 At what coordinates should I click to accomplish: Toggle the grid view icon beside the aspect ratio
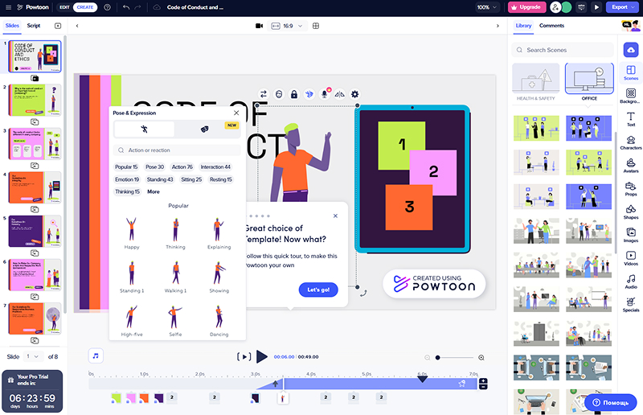pos(316,26)
